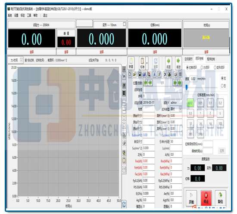The image size is (237, 214).
Task: Click the speed slider handle
Action: (187, 87)
